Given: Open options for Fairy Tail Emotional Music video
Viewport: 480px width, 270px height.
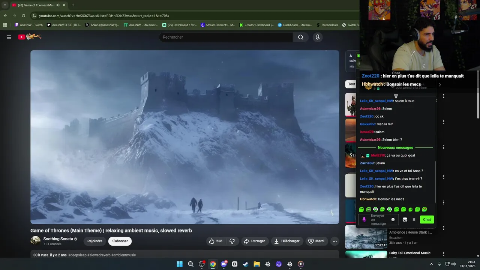Looking at the screenshot, I should pyautogui.click(x=444, y=254).
